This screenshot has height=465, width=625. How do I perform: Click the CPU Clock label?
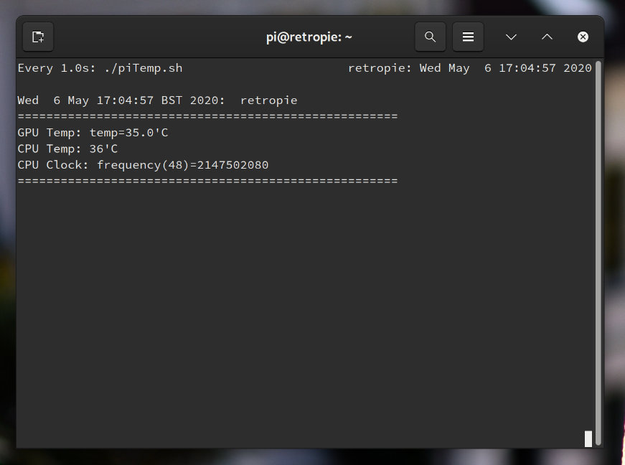53,165
